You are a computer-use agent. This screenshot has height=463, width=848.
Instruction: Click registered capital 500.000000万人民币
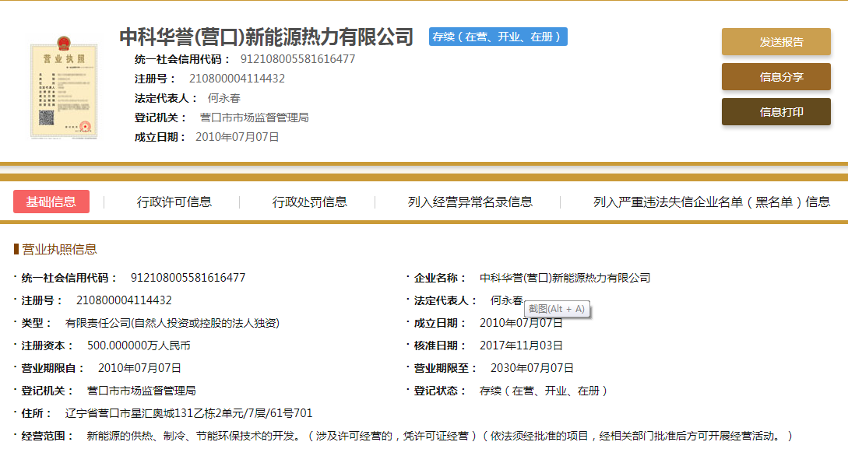click(139, 345)
